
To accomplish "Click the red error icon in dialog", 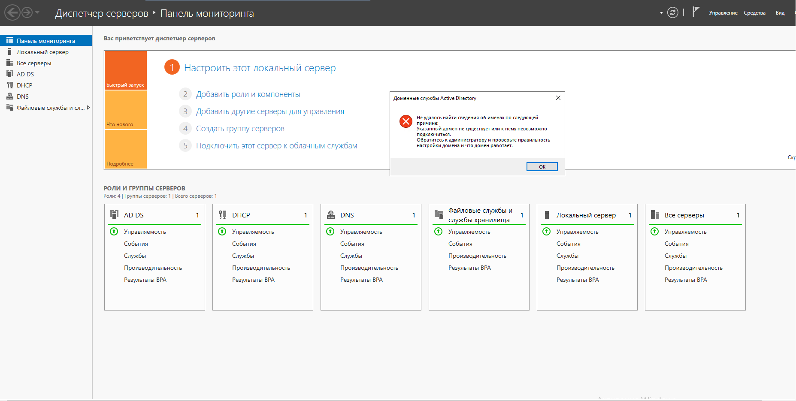I will (x=406, y=121).
